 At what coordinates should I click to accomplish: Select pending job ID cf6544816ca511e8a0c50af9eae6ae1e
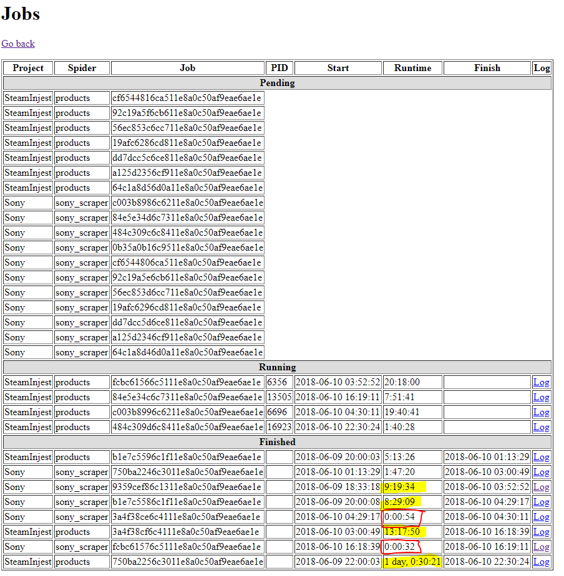pyautogui.click(x=187, y=98)
